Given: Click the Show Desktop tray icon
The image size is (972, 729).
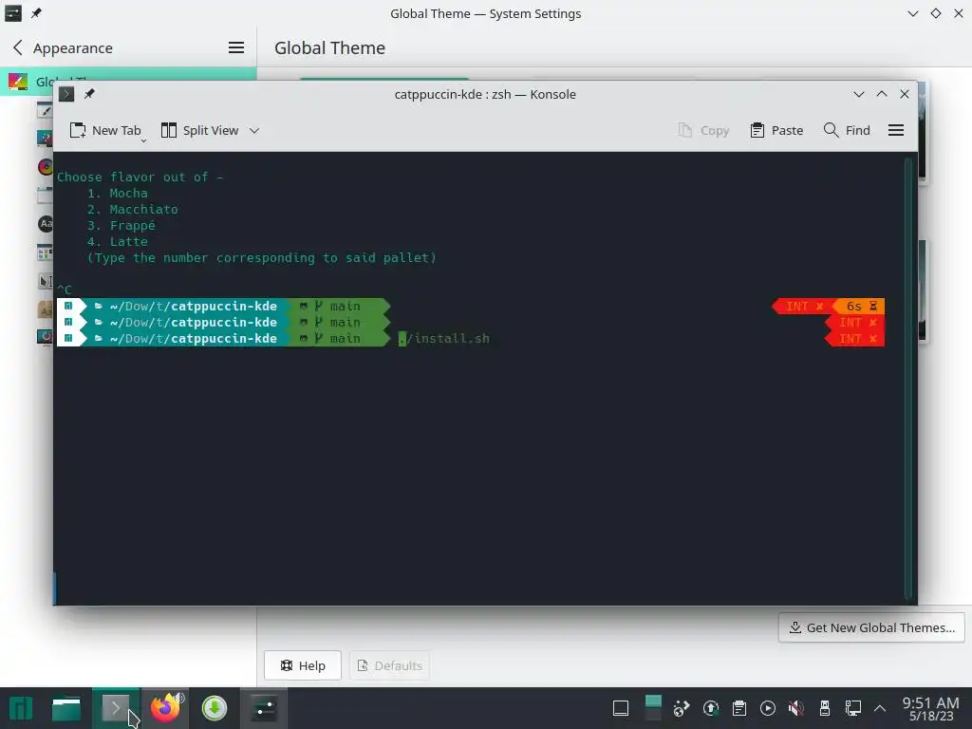Looking at the screenshot, I should [621, 708].
